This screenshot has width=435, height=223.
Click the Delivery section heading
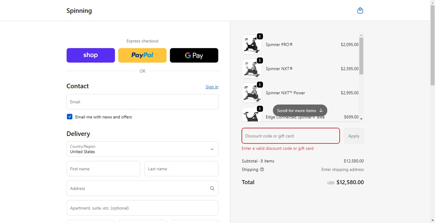pyautogui.click(x=78, y=134)
